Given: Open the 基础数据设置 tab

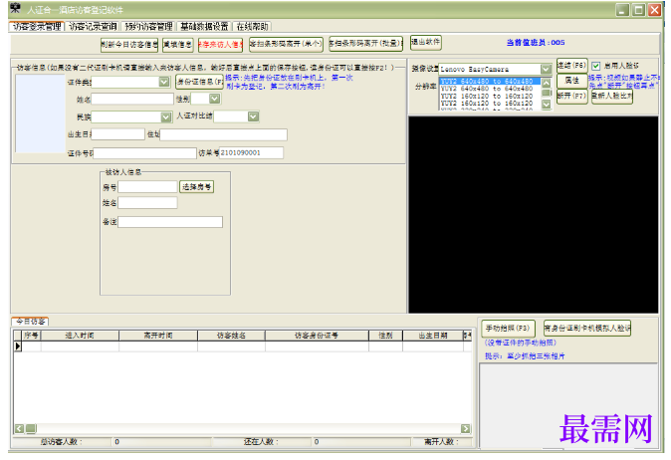Looking at the screenshot, I should click(x=204, y=27).
